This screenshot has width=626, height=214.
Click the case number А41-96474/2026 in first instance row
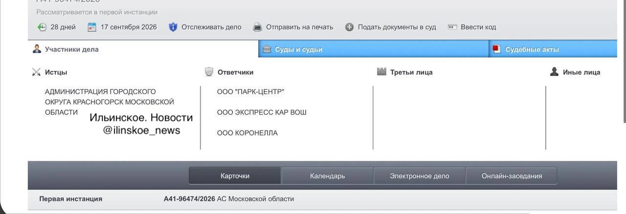[x=189, y=199]
